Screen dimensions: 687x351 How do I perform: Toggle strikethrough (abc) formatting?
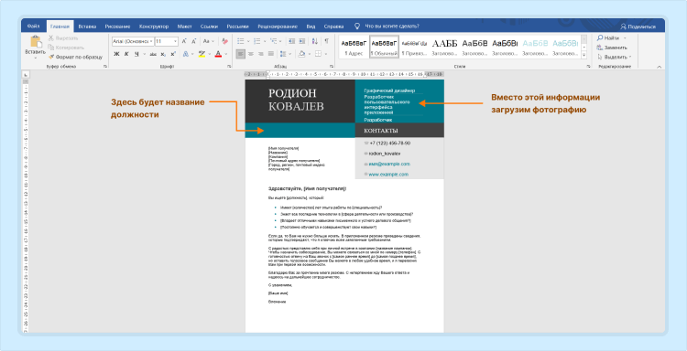(x=153, y=54)
